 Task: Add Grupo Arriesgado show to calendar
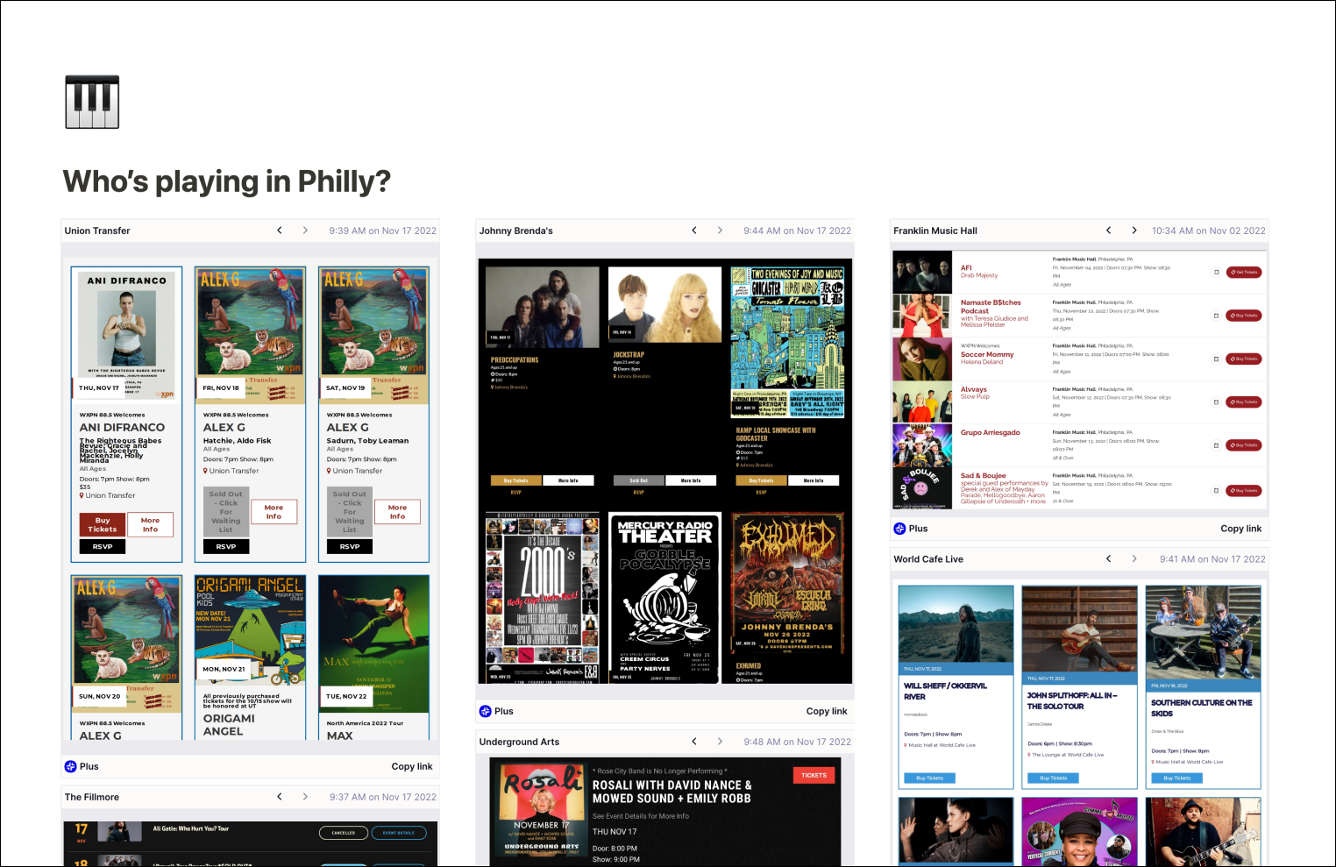point(1216,445)
